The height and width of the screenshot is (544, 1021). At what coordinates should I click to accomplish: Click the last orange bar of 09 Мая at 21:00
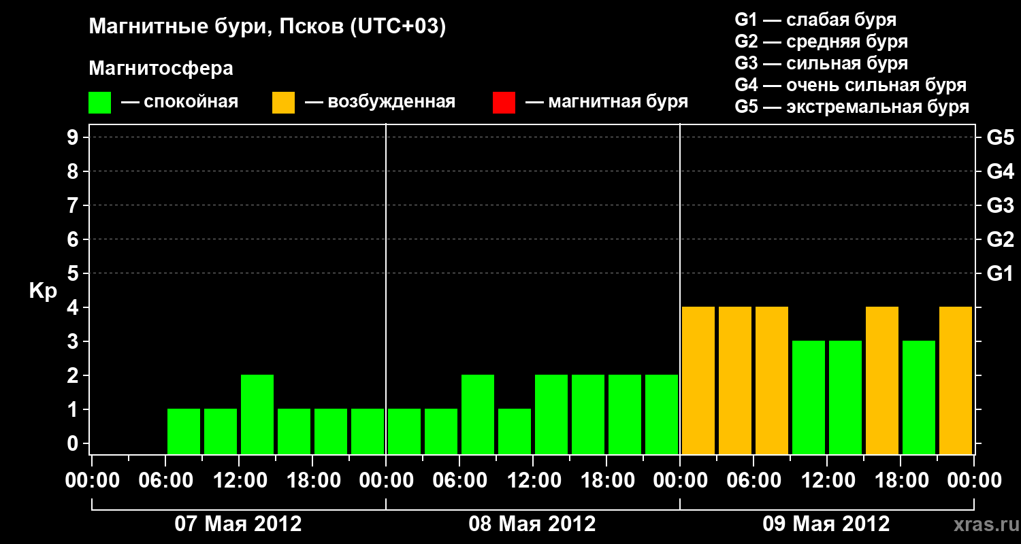tap(956, 380)
